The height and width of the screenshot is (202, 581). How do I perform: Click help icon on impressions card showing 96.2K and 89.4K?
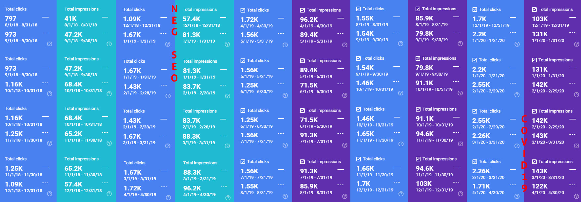coord(345,45)
